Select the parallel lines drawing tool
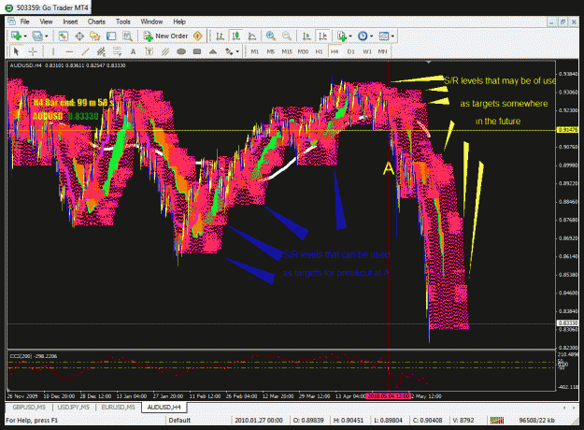Viewport: 584px width, 430px height. point(165,51)
